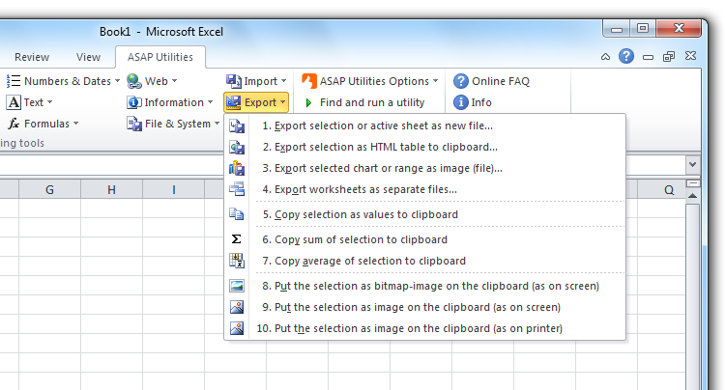The image size is (725, 390).
Task: Select column G header
Action: point(49,190)
